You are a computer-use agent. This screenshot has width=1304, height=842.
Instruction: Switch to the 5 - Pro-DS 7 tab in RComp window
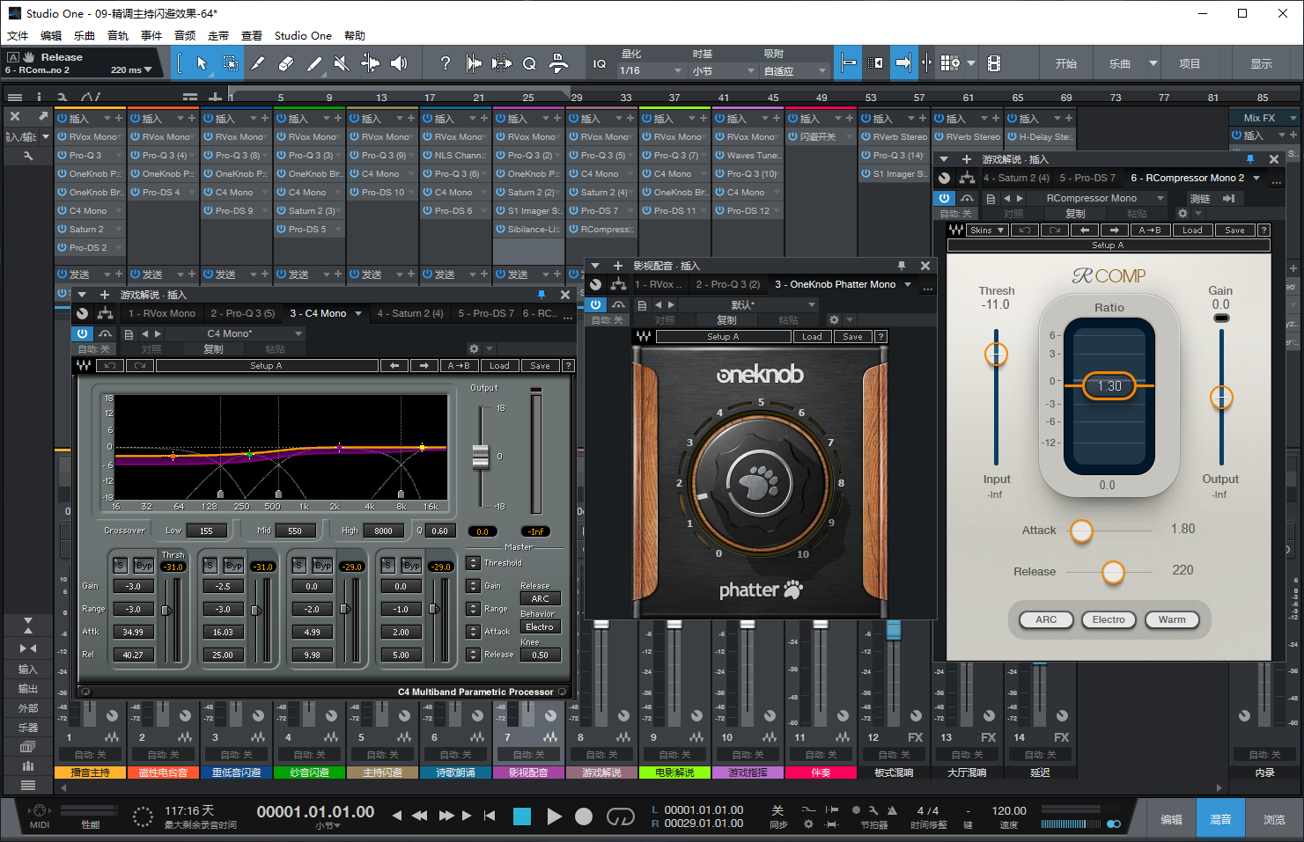1087,178
